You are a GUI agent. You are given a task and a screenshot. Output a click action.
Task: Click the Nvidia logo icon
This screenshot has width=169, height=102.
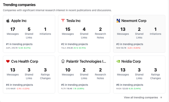118,61
